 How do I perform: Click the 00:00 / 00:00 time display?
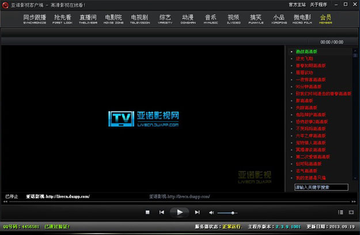coord(332,42)
